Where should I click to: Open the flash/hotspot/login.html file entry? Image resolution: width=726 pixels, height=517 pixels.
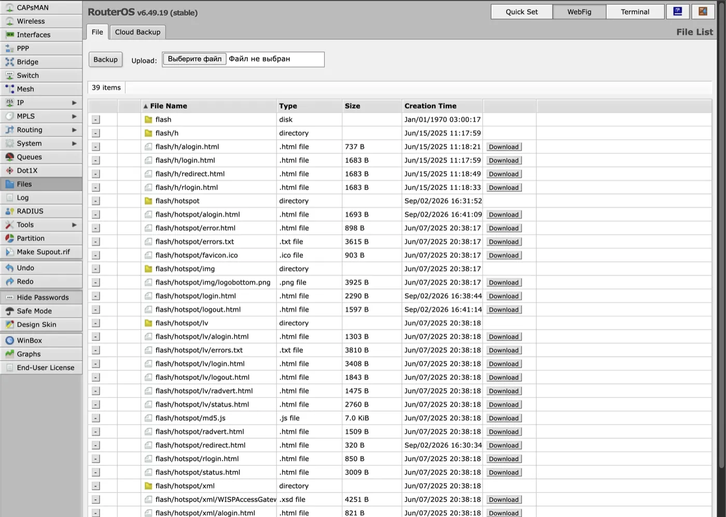(196, 296)
